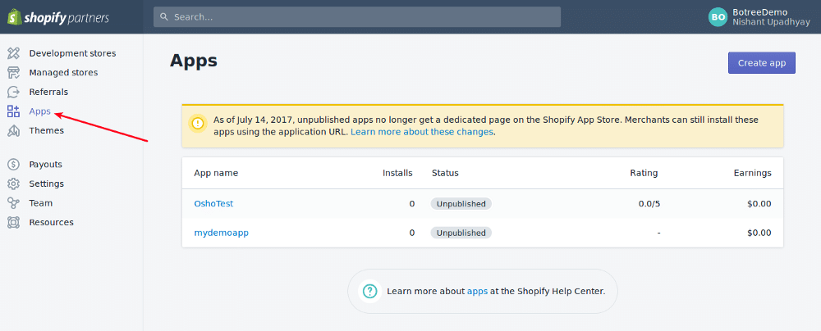Click the Referrals sidebar icon
The height and width of the screenshot is (331, 821).
coord(14,92)
